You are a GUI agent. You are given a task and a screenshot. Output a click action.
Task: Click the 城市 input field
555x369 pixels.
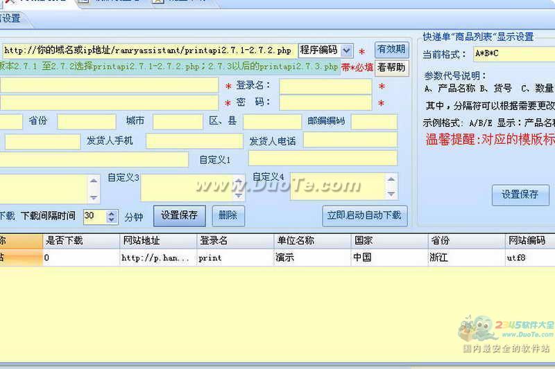pyautogui.click(x=178, y=122)
